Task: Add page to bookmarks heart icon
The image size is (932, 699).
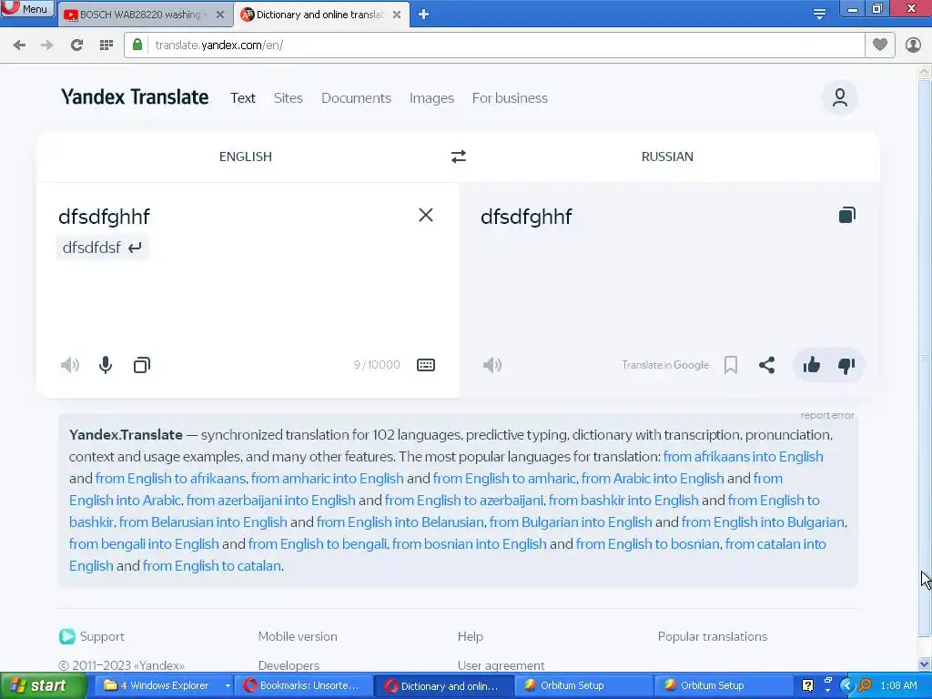Action: [880, 45]
